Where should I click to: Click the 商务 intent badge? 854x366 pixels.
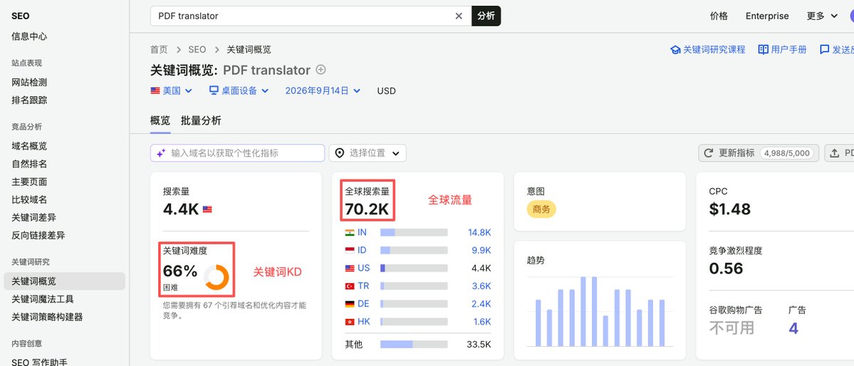[x=541, y=209]
